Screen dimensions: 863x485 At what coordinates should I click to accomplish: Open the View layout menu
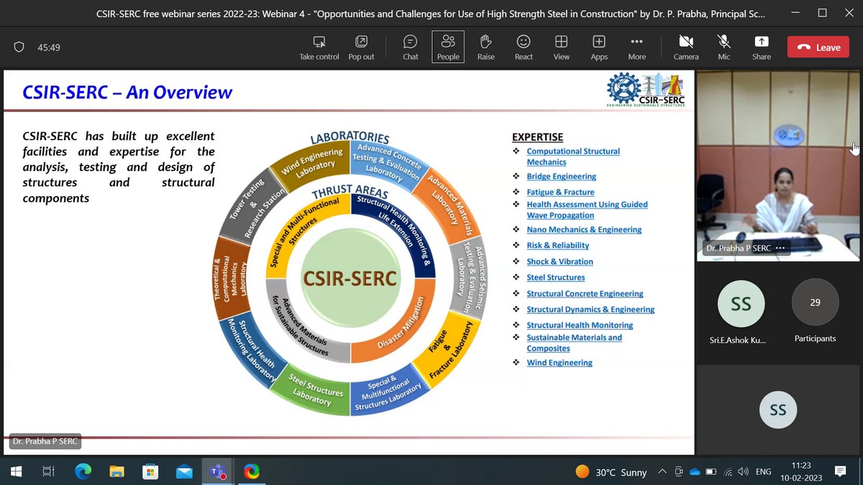[x=562, y=47]
